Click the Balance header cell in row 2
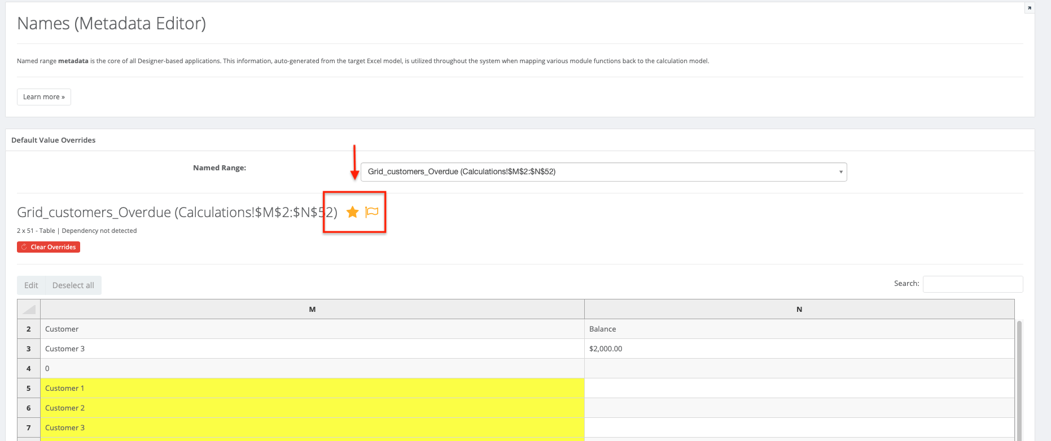 coord(799,329)
